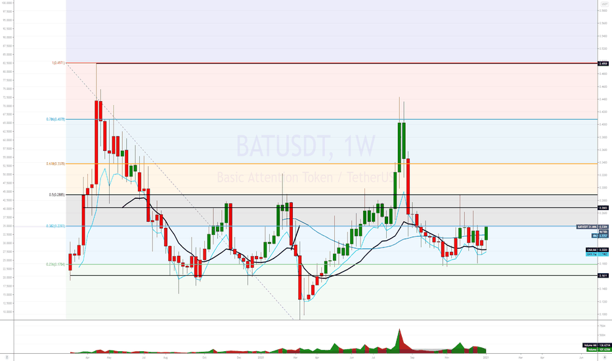The image size is (612, 361).
Task: Click the 2020 label on the time axis
Action: click(261, 358)
